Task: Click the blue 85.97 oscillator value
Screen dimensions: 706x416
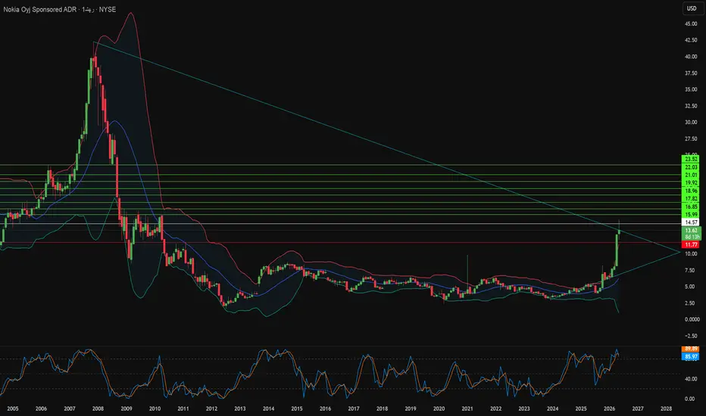Action: pyautogui.click(x=691, y=357)
